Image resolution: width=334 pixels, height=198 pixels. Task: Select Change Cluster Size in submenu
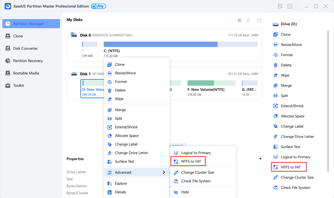(x=197, y=172)
